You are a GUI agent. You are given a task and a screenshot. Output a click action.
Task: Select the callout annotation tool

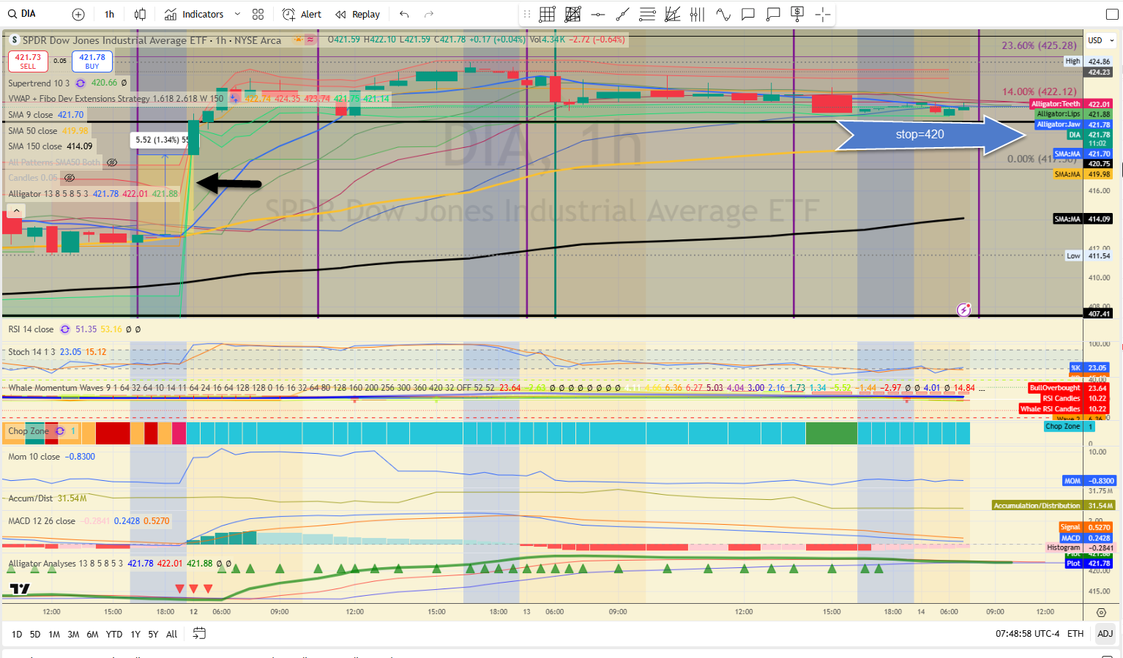[772, 14]
